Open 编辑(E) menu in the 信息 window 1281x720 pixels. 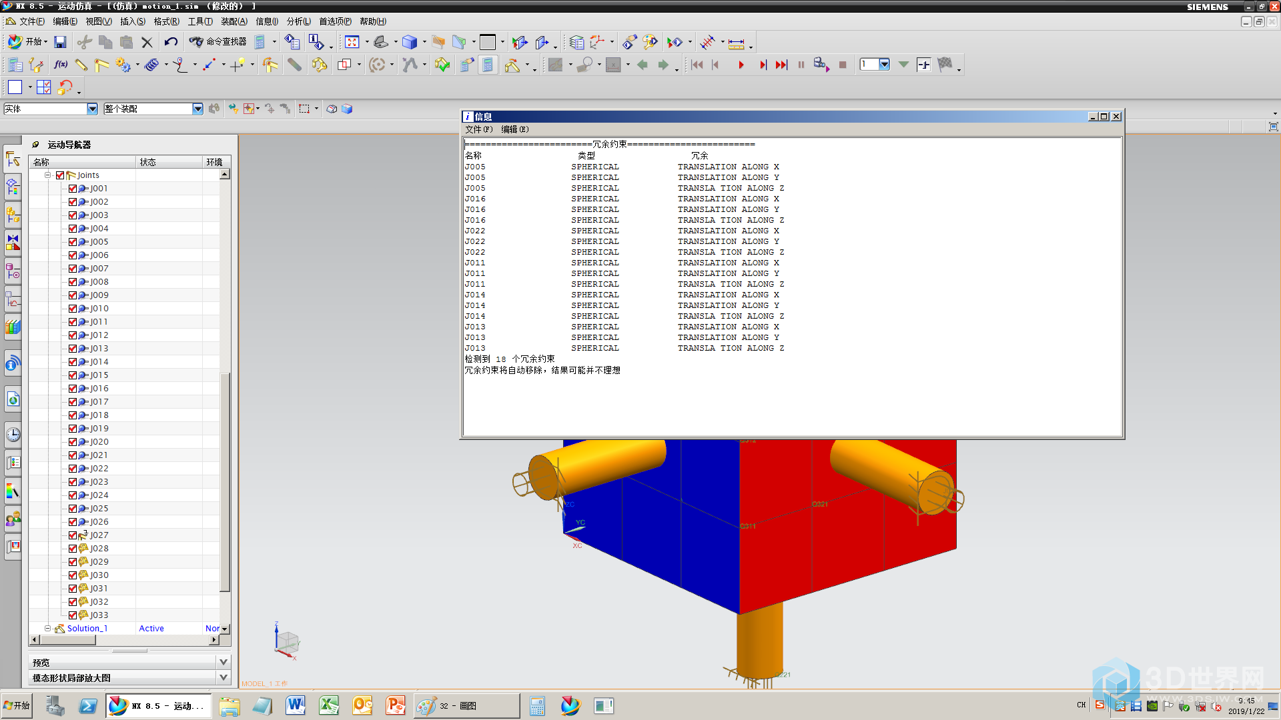514,129
